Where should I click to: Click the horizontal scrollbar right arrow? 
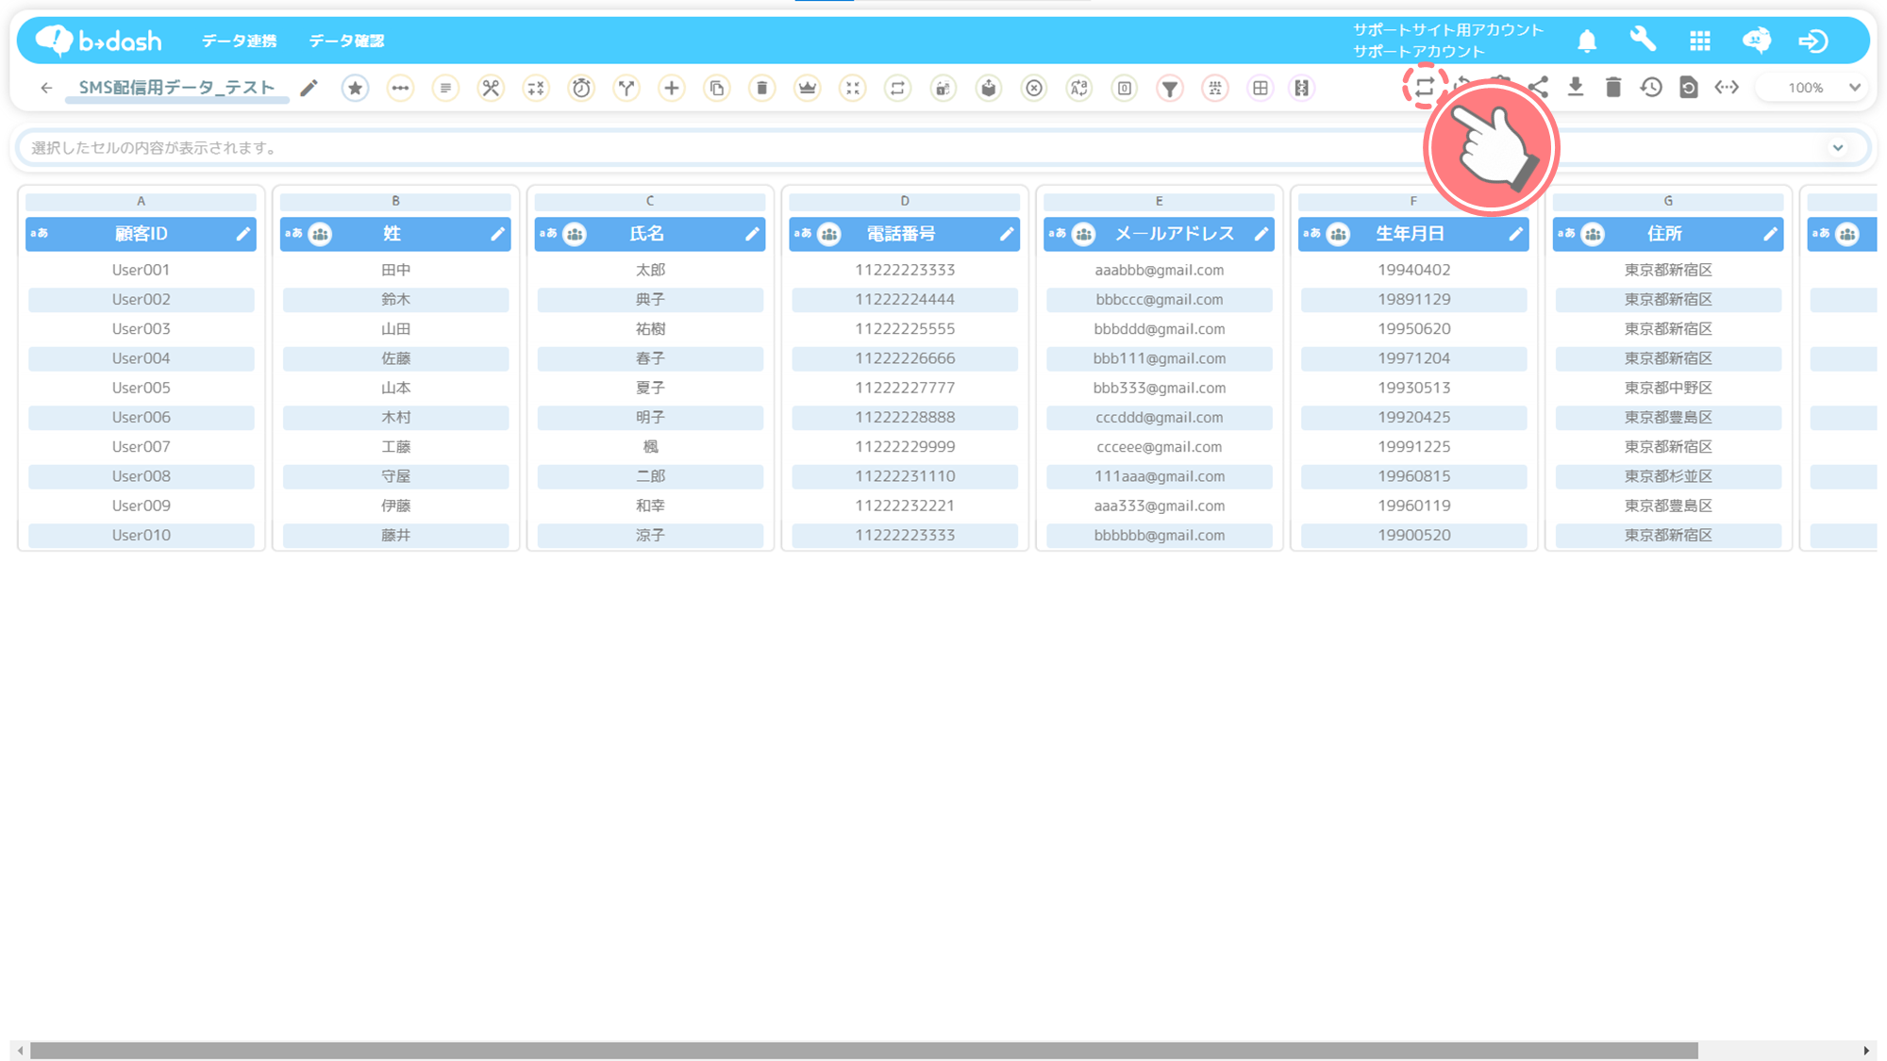(1866, 1050)
